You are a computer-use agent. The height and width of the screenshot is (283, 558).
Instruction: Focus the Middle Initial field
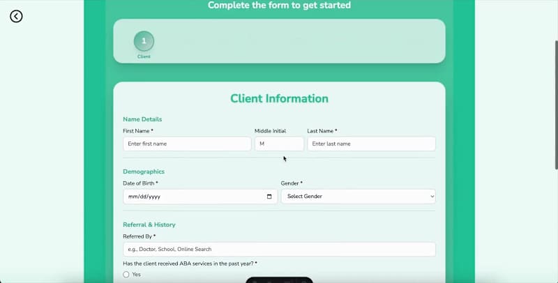(280, 144)
